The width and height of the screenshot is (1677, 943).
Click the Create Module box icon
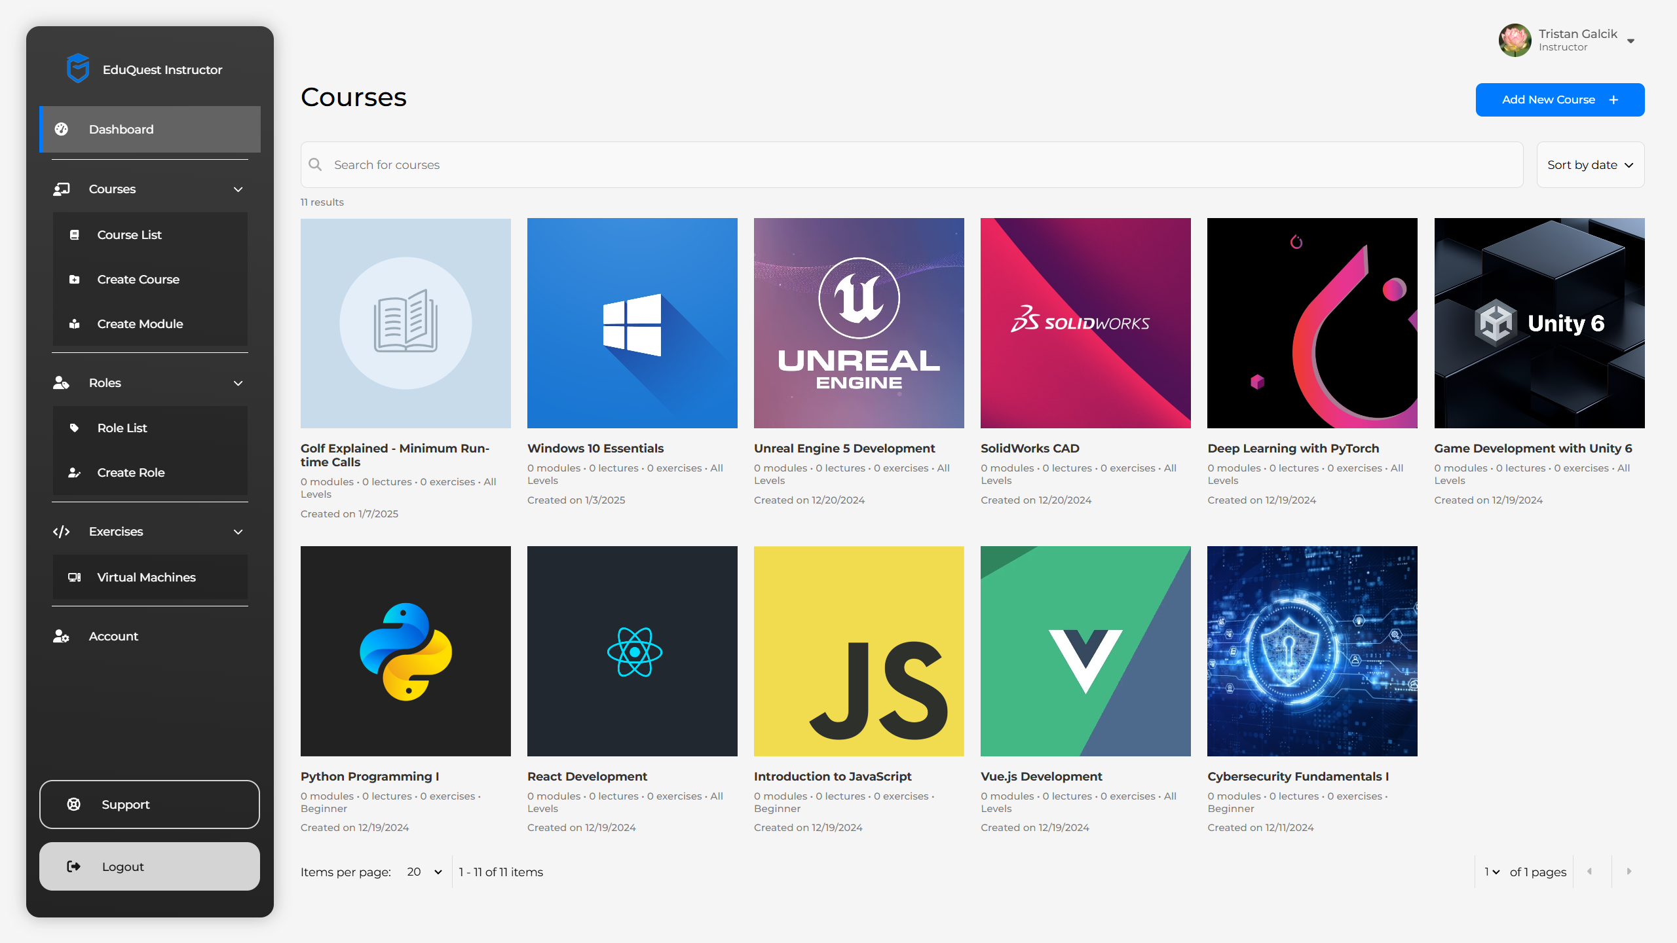75,324
